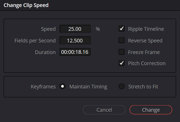
Task: Select the Maintain Timing radio button
Action: point(63,87)
